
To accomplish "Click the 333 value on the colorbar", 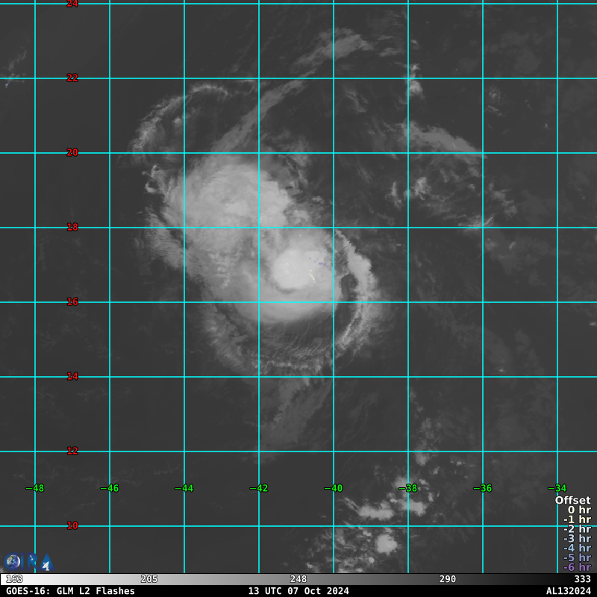I will 582,579.
